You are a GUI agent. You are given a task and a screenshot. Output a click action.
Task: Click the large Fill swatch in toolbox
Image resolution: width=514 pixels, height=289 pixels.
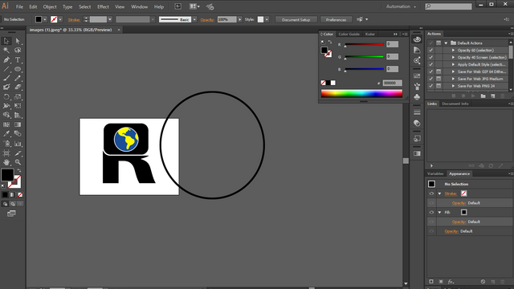click(x=7, y=175)
